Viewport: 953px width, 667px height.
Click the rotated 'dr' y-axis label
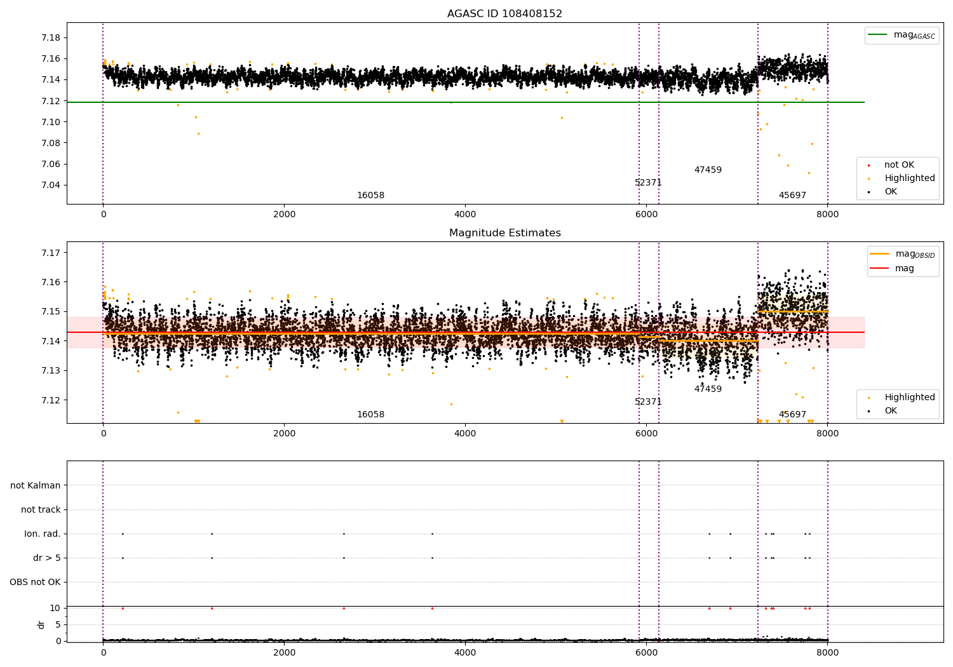[x=41, y=624]
